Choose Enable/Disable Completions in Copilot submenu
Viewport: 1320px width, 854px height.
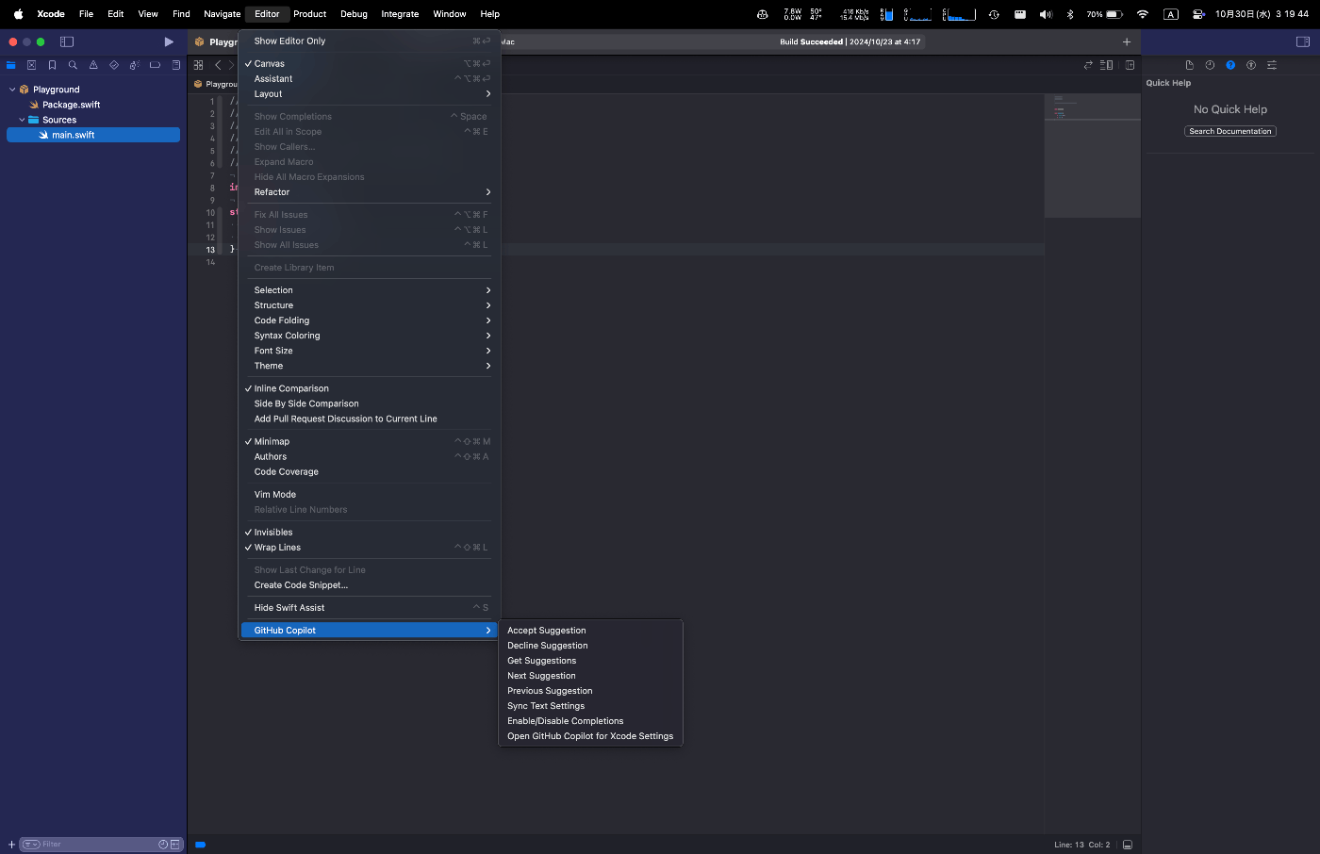(x=590, y=721)
